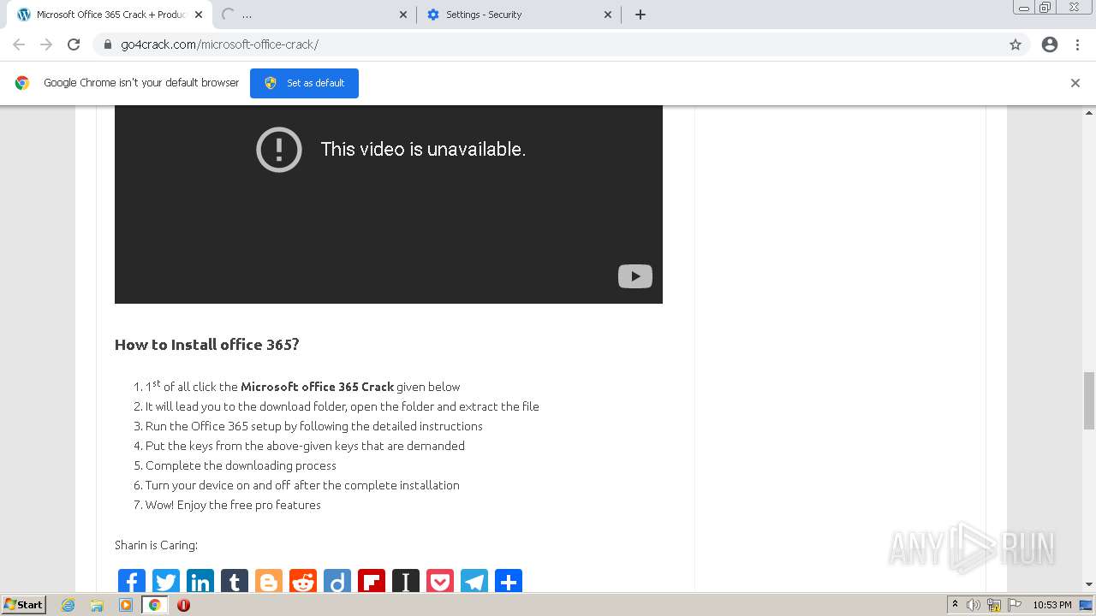View site info via padlock icon

(x=108, y=44)
